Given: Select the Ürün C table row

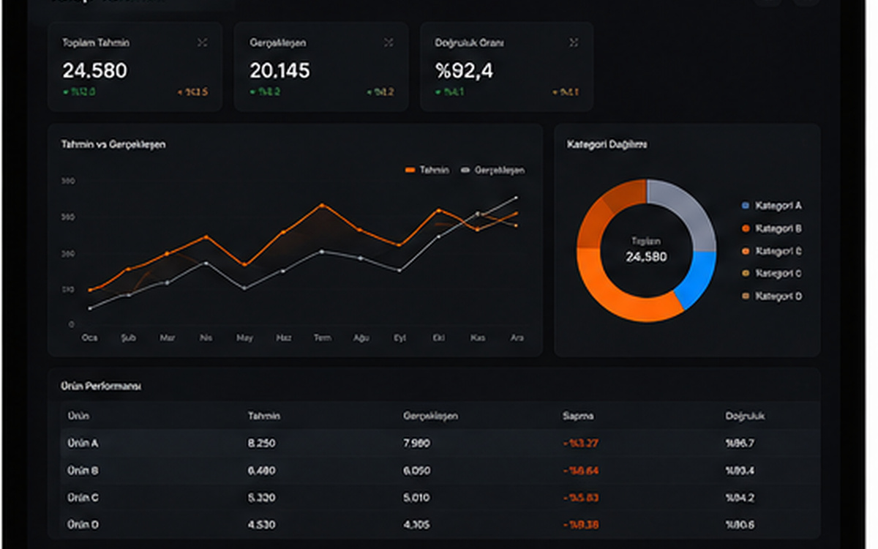Looking at the screenshot, I should [440, 498].
